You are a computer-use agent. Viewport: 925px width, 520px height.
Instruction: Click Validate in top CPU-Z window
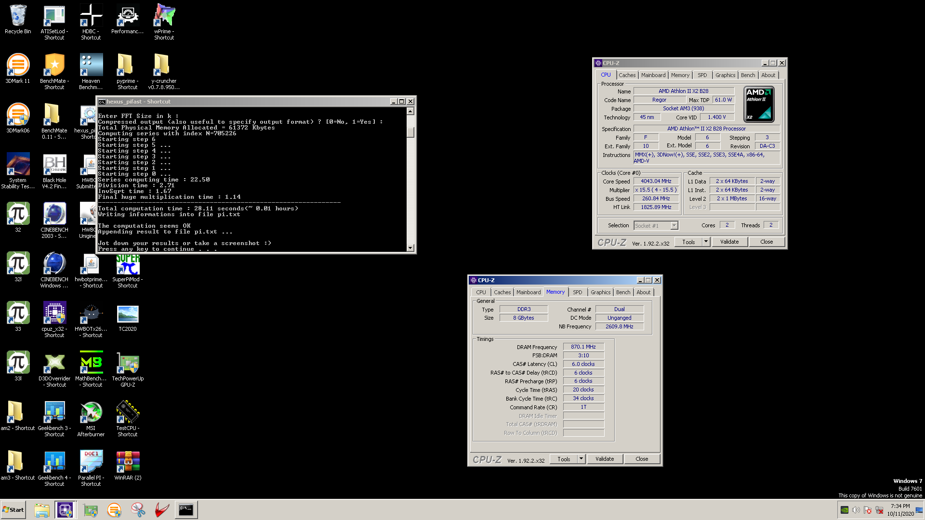click(729, 242)
